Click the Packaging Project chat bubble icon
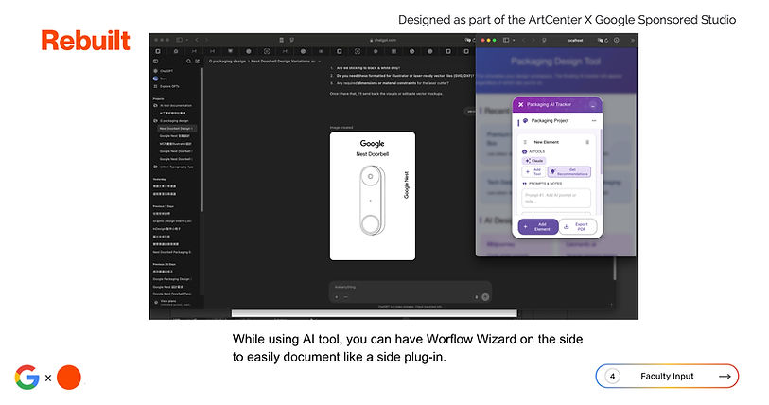The width and height of the screenshot is (769, 405). tap(525, 121)
